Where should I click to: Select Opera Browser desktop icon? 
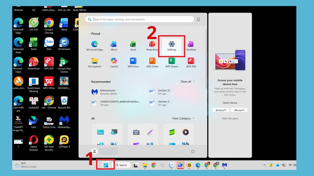[x=34, y=143]
